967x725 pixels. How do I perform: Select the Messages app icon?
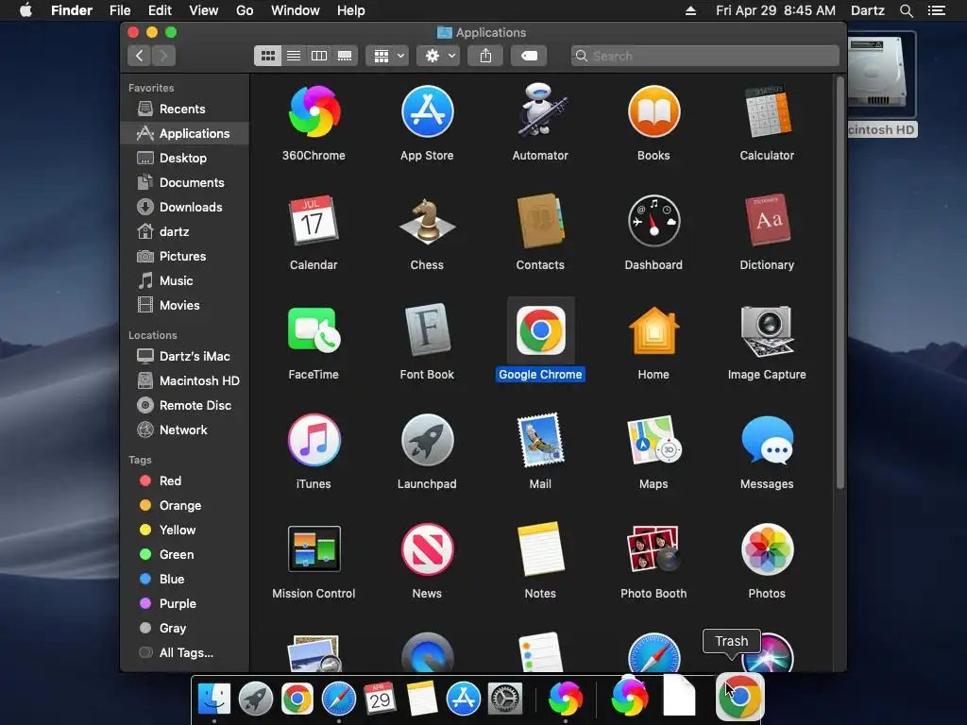pyautogui.click(x=767, y=440)
